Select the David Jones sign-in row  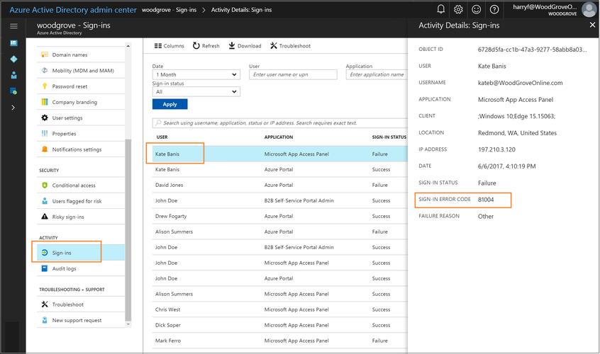tap(279, 185)
